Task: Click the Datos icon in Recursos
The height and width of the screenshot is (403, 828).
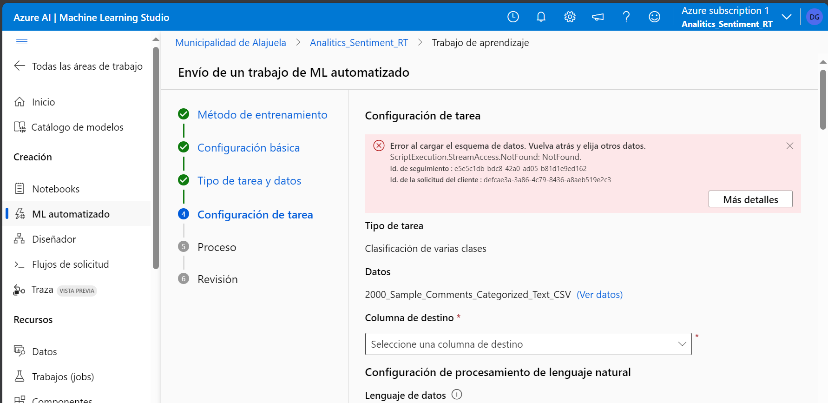Action: click(x=20, y=351)
